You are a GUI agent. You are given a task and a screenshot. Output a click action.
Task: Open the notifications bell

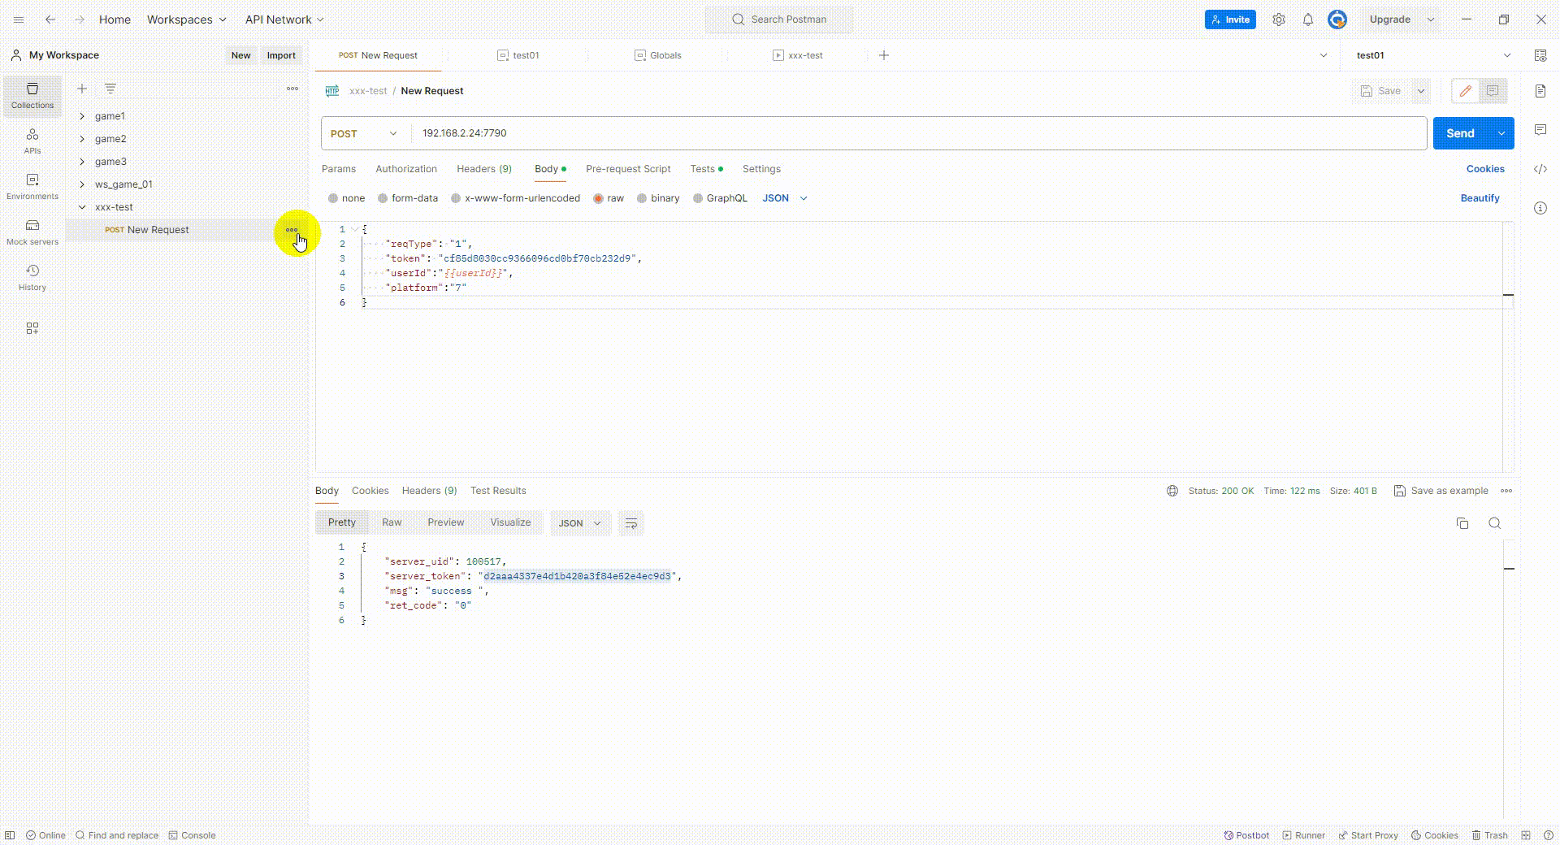(x=1308, y=19)
